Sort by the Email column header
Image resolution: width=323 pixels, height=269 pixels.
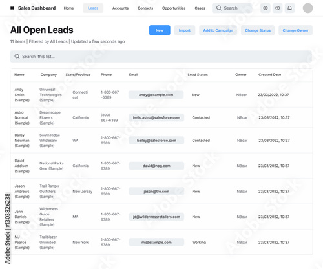coord(134,75)
